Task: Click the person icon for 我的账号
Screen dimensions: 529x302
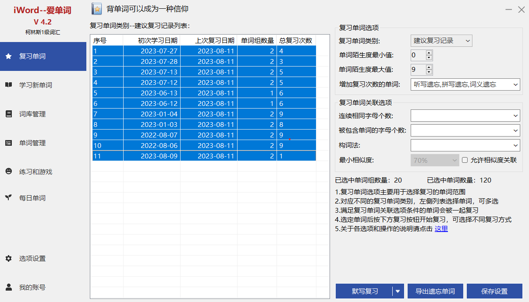Action: (x=8, y=288)
